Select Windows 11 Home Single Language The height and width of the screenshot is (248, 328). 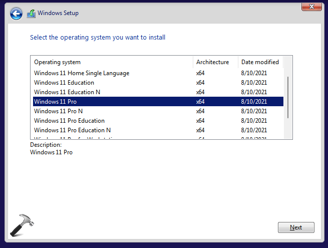(82, 73)
